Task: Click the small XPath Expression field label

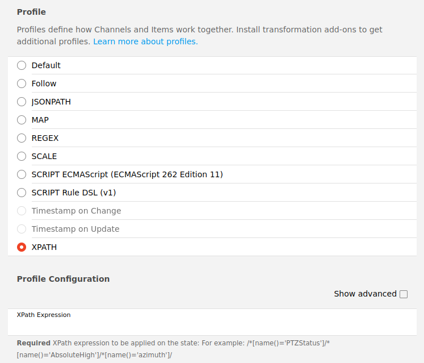Action: click(44, 315)
